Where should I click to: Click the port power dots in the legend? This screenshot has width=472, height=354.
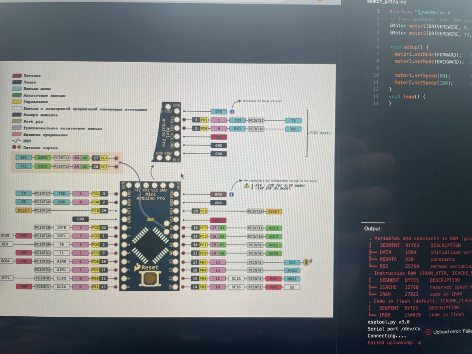tap(17, 147)
